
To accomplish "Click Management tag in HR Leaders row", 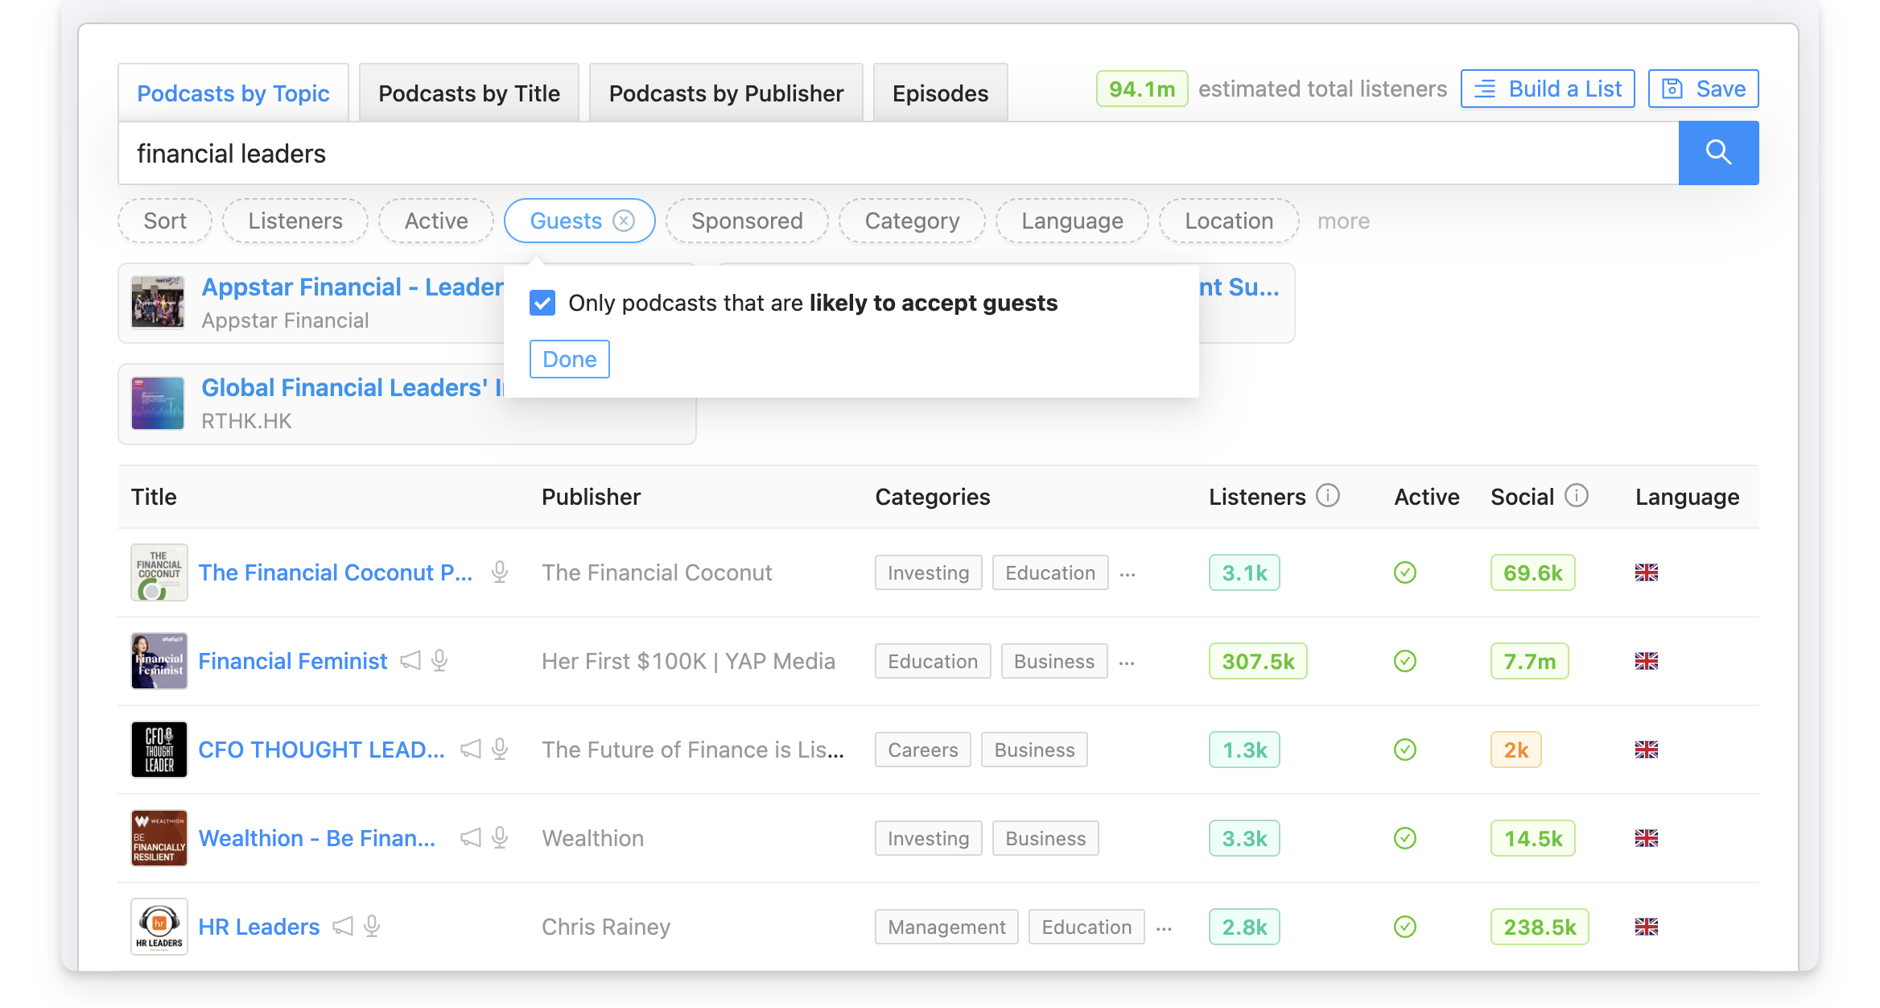I will [946, 927].
